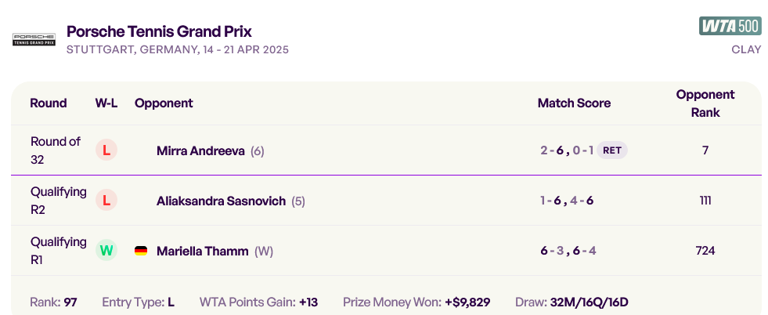Viewport: 768px width, 315px height.
Task: Open Mariella Thamm's player profile
Action: (x=202, y=252)
